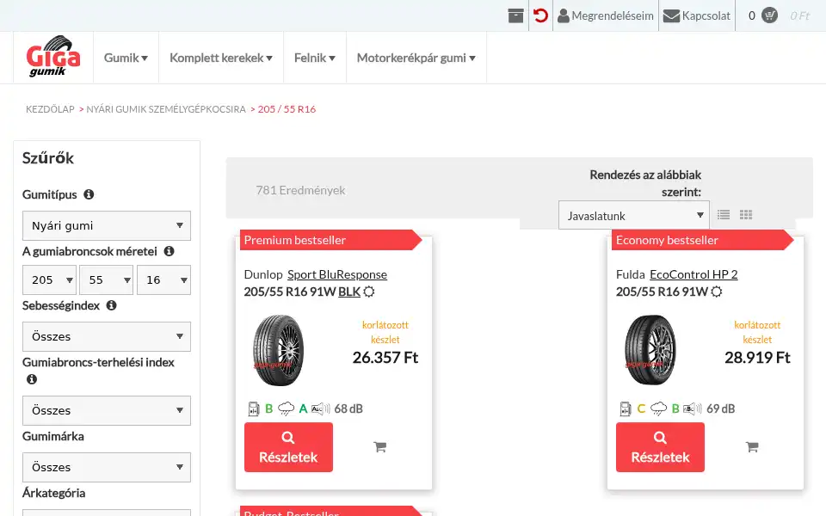Viewport: 826px width, 516px height.
Task: Open the Nyári gumi tyre type dropdown
Action: pyautogui.click(x=107, y=225)
